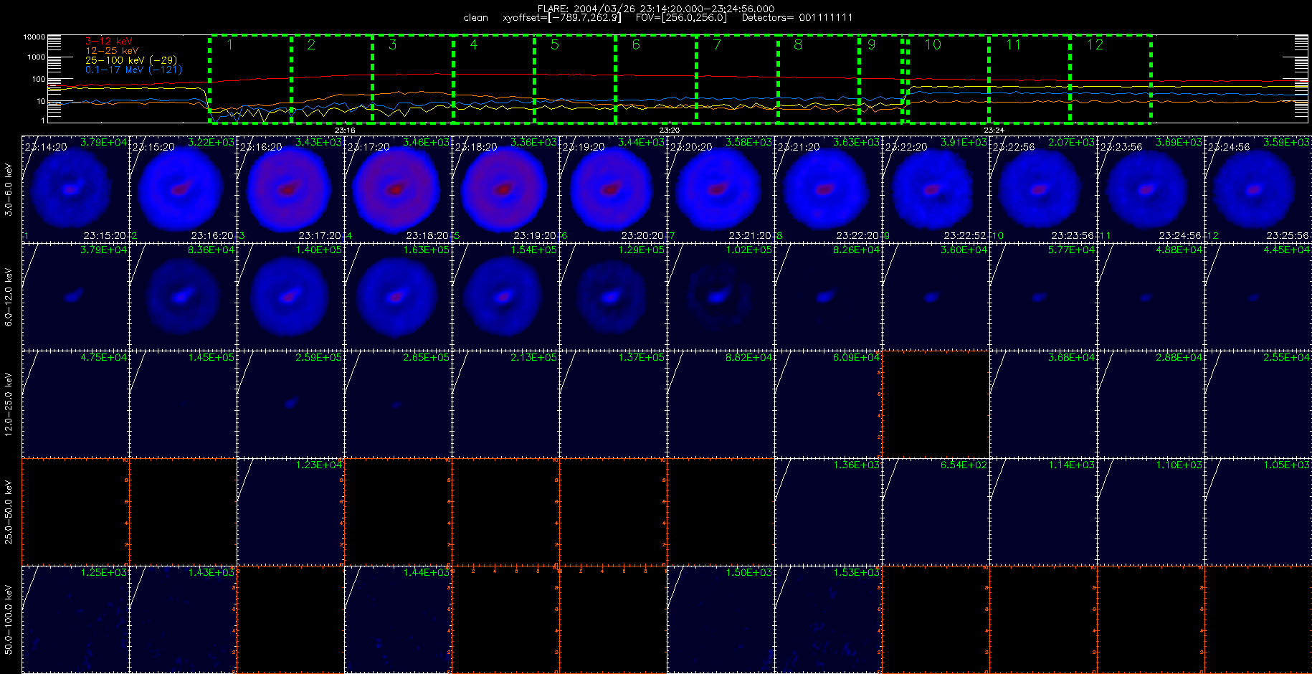The height and width of the screenshot is (674, 1312).
Task: Open the image panel ending at 23:25:56
Action: pos(1258,189)
